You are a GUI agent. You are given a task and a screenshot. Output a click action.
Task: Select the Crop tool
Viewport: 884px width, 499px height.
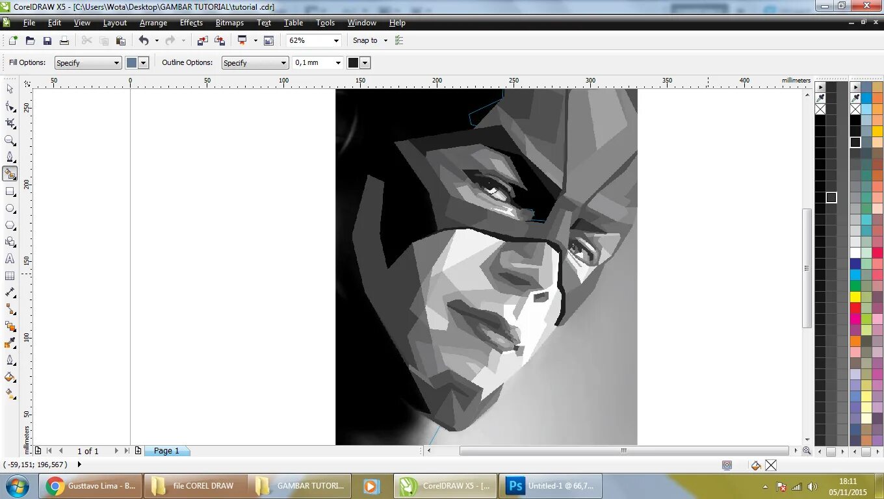point(10,123)
